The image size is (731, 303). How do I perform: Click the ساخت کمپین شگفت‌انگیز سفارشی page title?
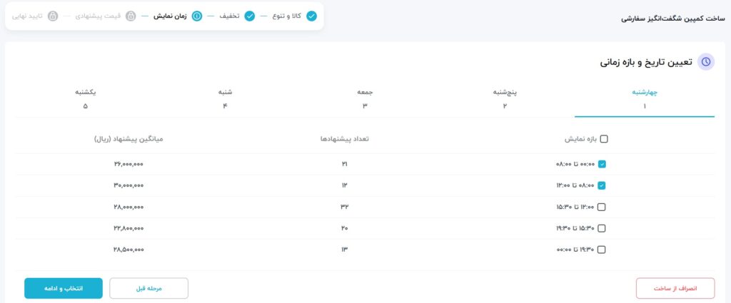click(x=672, y=19)
